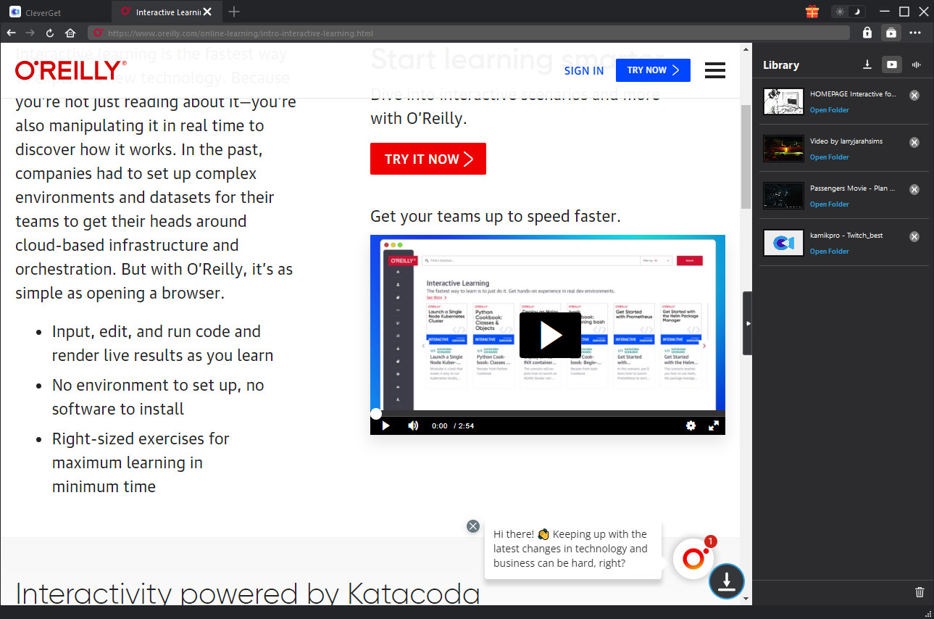Reload the O'Reilly page
934x619 pixels.
(x=49, y=33)
